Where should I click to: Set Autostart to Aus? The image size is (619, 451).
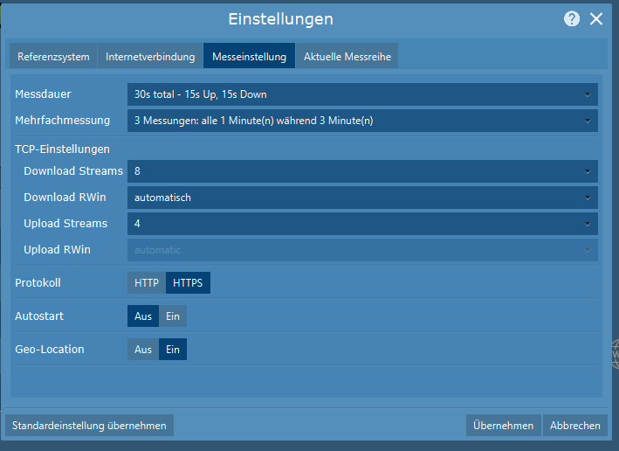pyautogui.click(x=143, y=316)
